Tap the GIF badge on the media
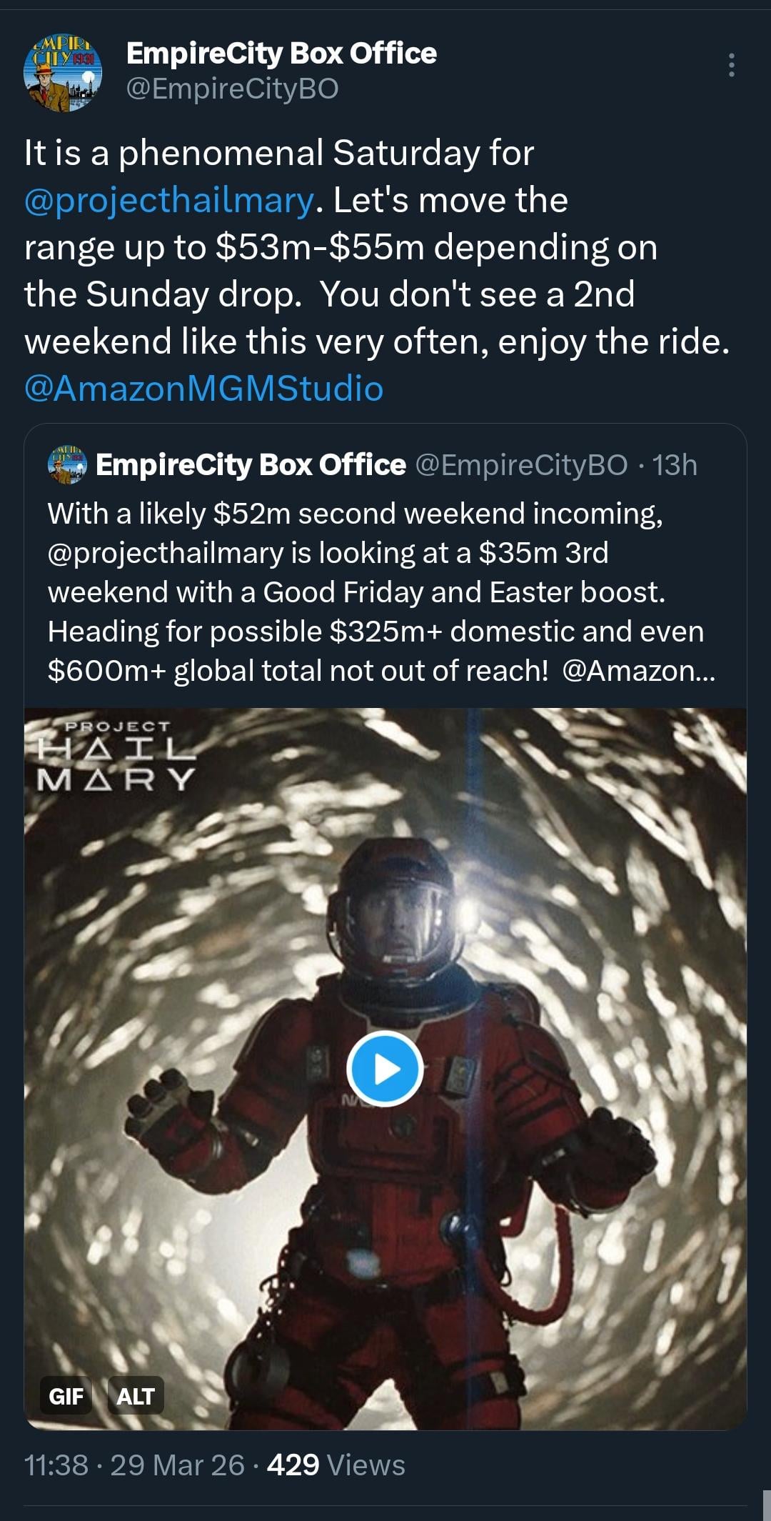771x1521 pixels. tap(66, 1395)
